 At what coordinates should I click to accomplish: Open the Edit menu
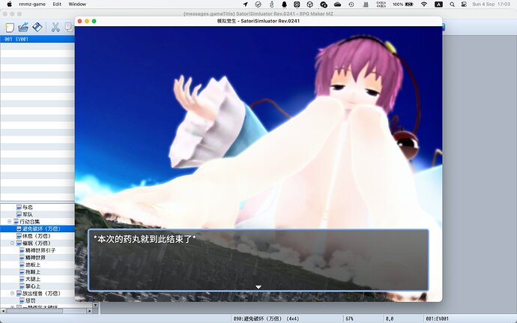tap(57, 4)
